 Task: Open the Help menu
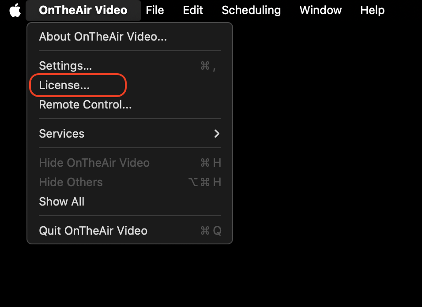[372, 10]
